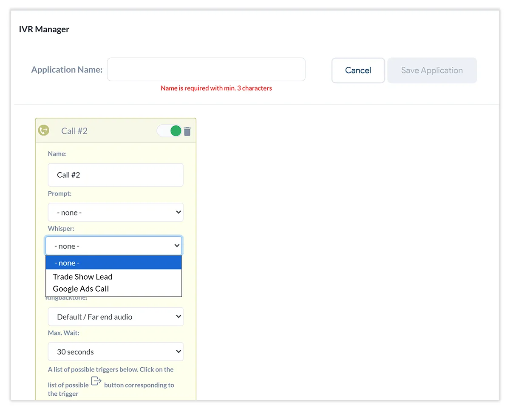Screen dimensions: 510x411
Task: Open the Prompt dropdown showing none
Action: [115, 212]
